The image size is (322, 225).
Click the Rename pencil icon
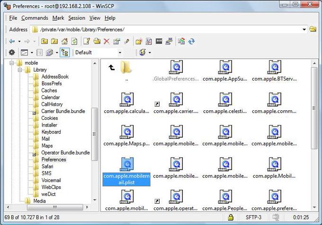coord(126,41)
